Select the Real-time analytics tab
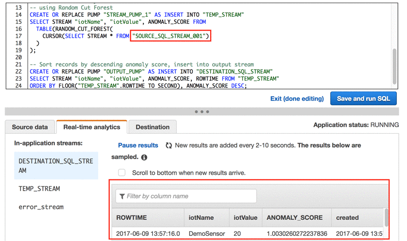The width and height of the screenshot is (407, 241). [x=92, y=127]
